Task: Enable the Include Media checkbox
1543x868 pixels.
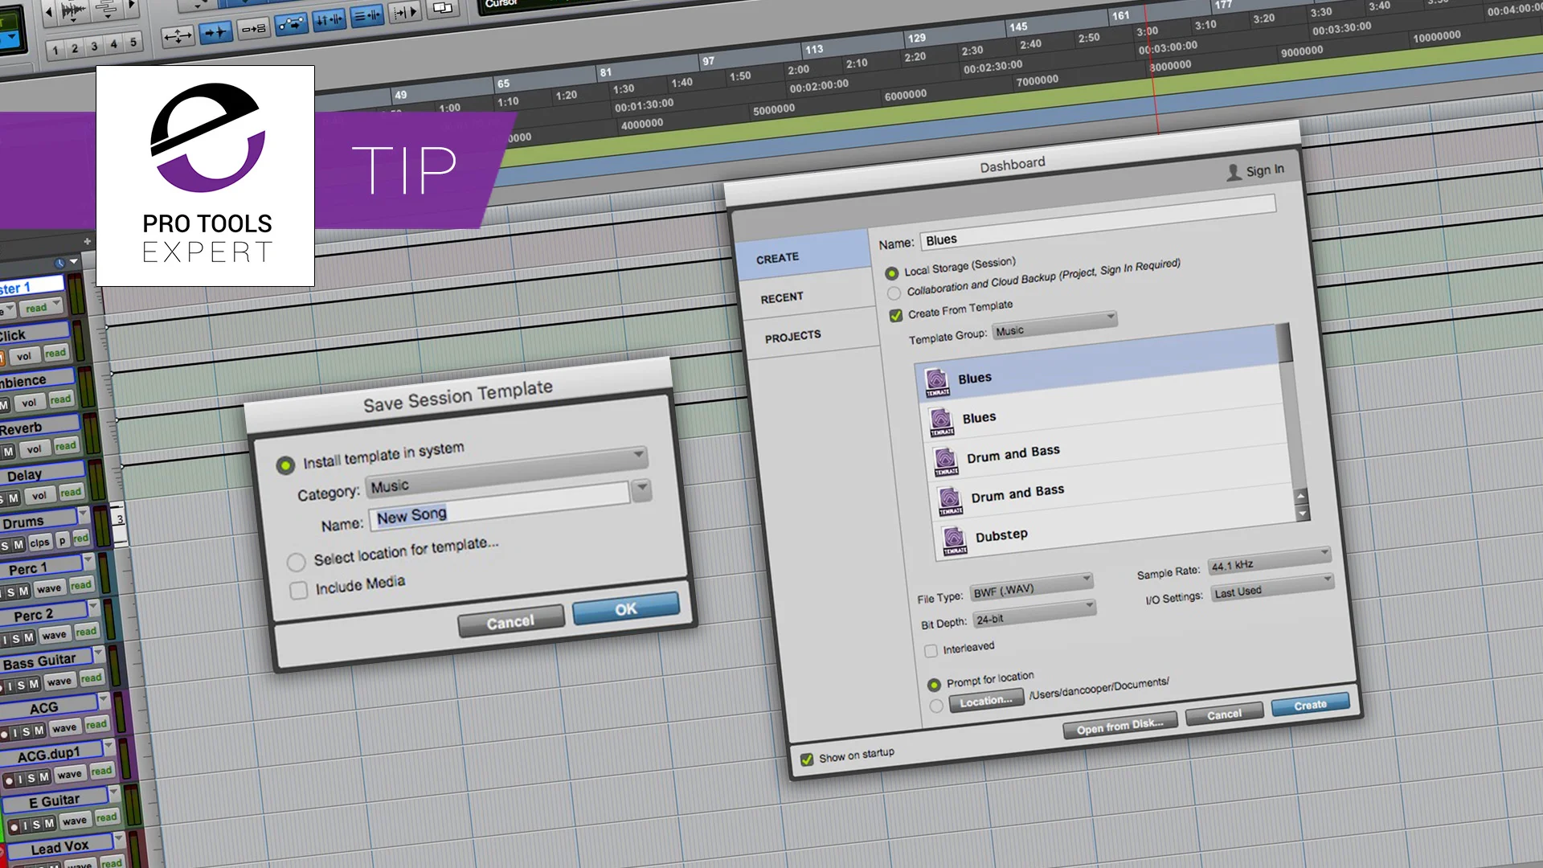Action: [298, 590]
